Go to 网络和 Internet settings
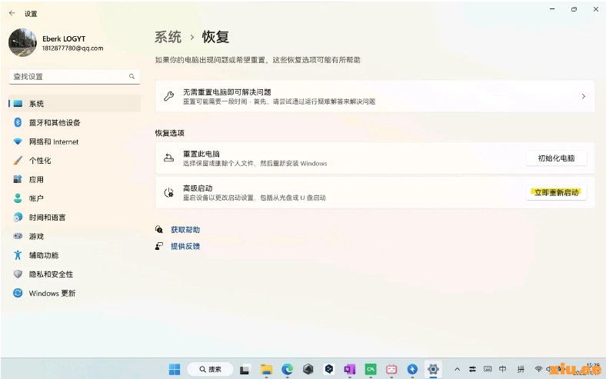The height and width of the screenshot is (379, 606). click(54, 141)
